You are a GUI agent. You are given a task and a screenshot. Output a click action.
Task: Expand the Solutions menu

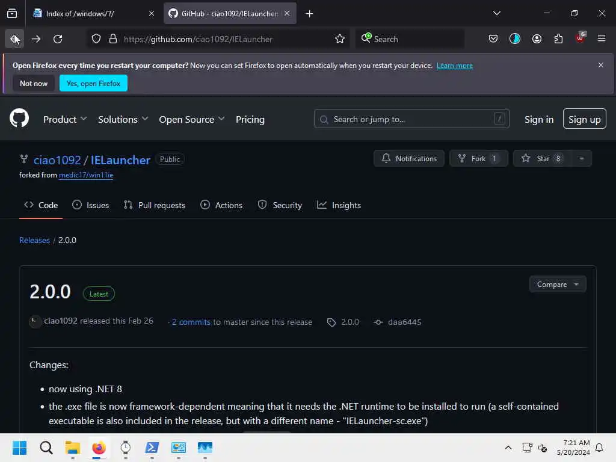coord(123,120)
